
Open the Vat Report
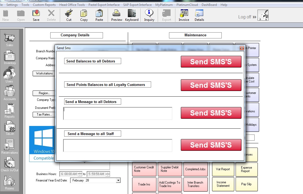223,169
